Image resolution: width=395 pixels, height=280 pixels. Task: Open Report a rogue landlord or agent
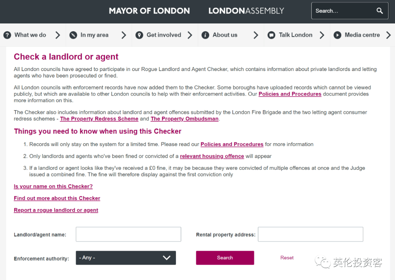[56, 210]
